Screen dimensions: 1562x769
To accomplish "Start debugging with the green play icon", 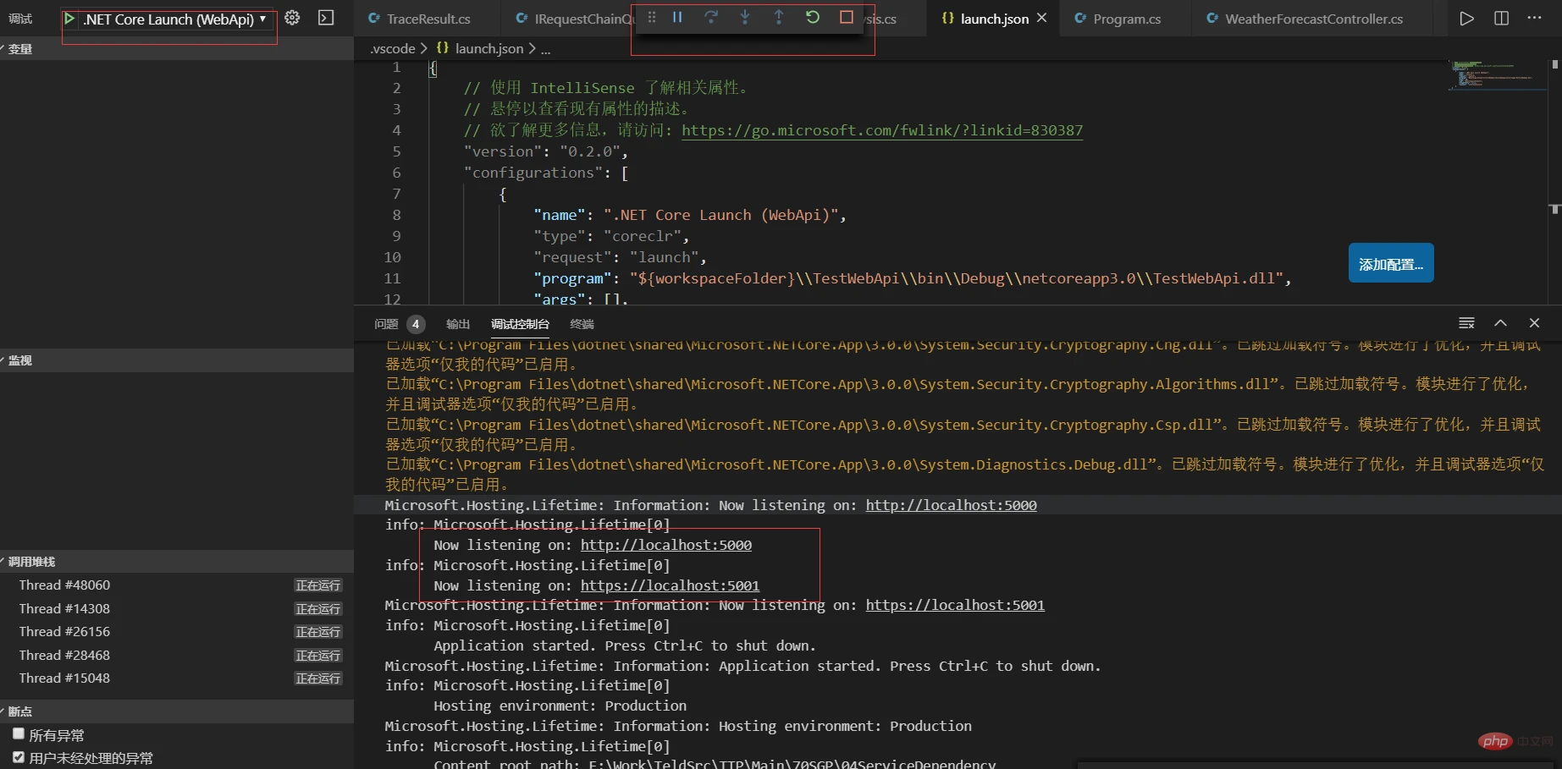I will click(x=69, y=19).
